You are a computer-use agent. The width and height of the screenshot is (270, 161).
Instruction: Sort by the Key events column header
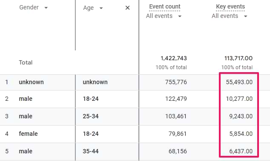[230, 6]
